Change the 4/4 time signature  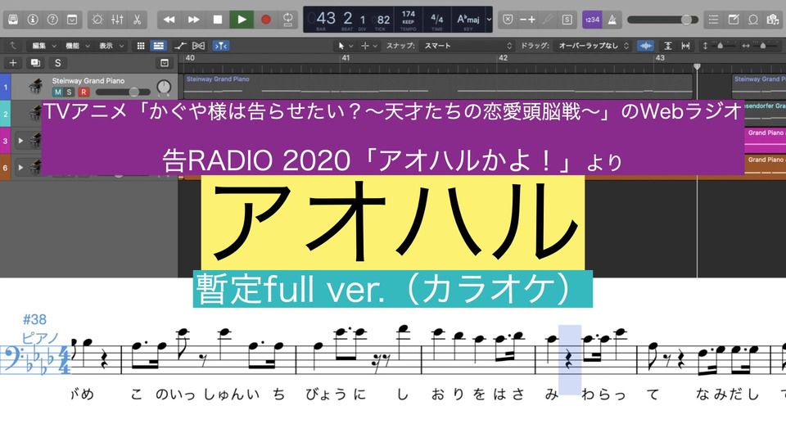tap(437, 19)
